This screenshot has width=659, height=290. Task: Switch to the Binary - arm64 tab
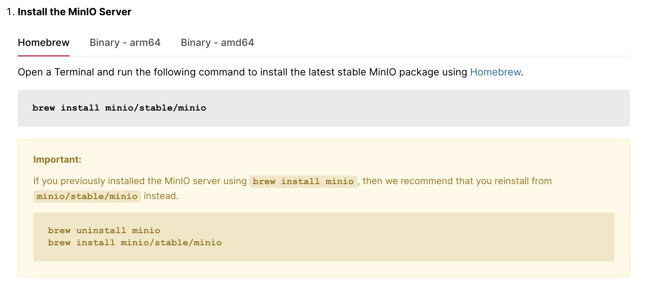click(125, 43)
